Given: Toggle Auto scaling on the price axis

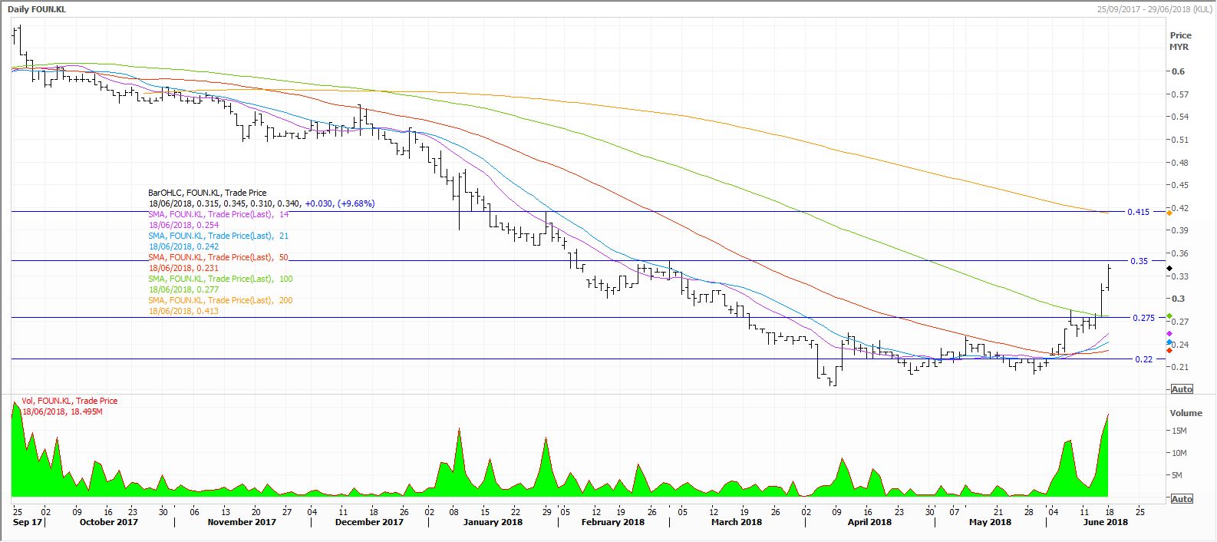Looking at the screenshot, I should point(1182,389).
